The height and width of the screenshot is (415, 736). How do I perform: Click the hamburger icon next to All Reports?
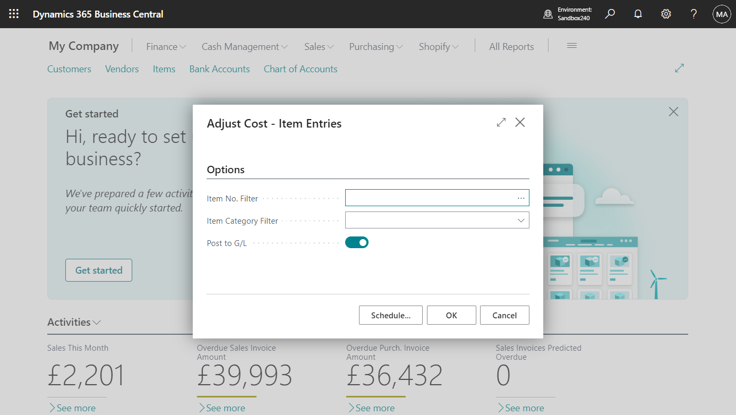(x=571, y=46)
